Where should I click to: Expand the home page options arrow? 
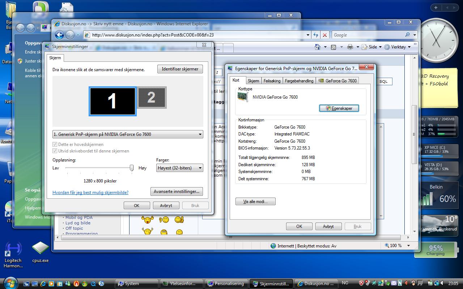pos(325,47)
